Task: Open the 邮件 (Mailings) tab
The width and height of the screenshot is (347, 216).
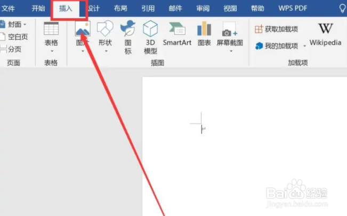Action: (175, 9)
